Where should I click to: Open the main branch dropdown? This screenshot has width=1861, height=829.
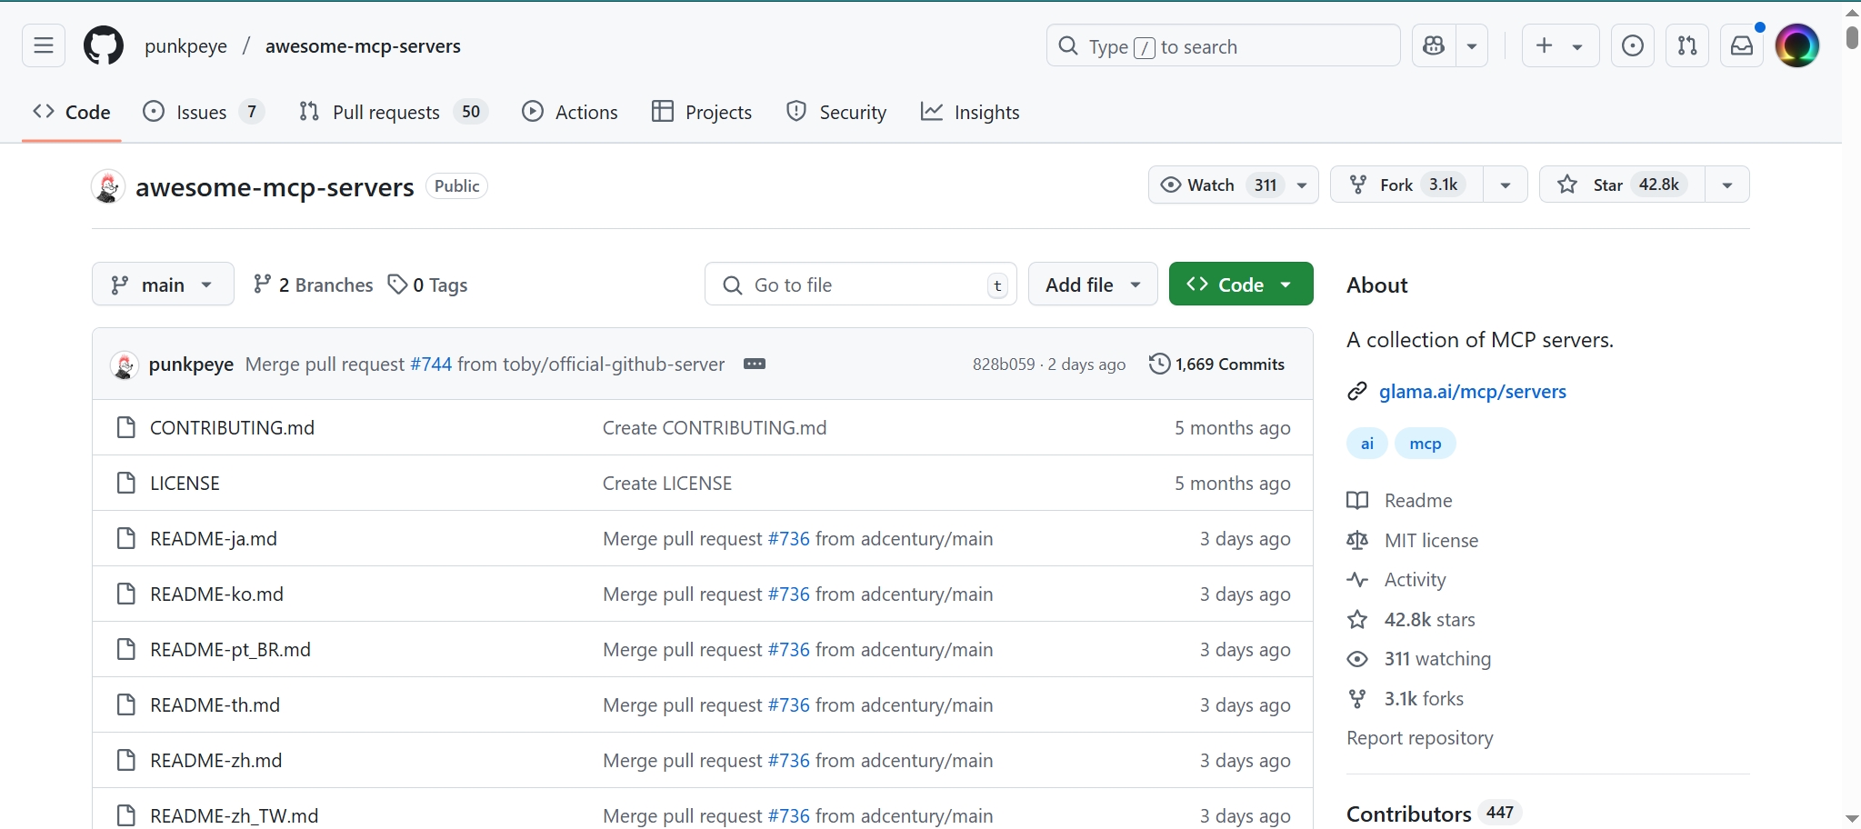click(163, 285)
